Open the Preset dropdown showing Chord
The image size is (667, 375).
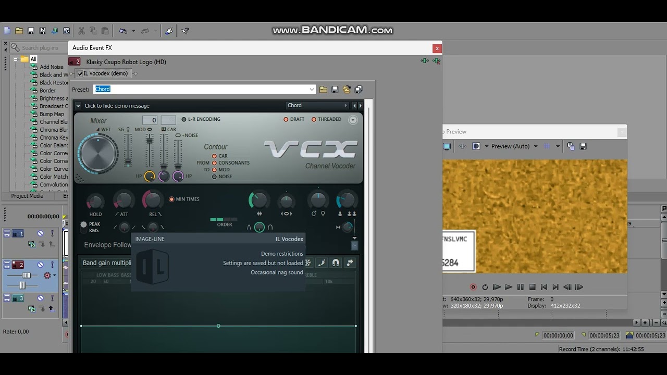[312, 90]
